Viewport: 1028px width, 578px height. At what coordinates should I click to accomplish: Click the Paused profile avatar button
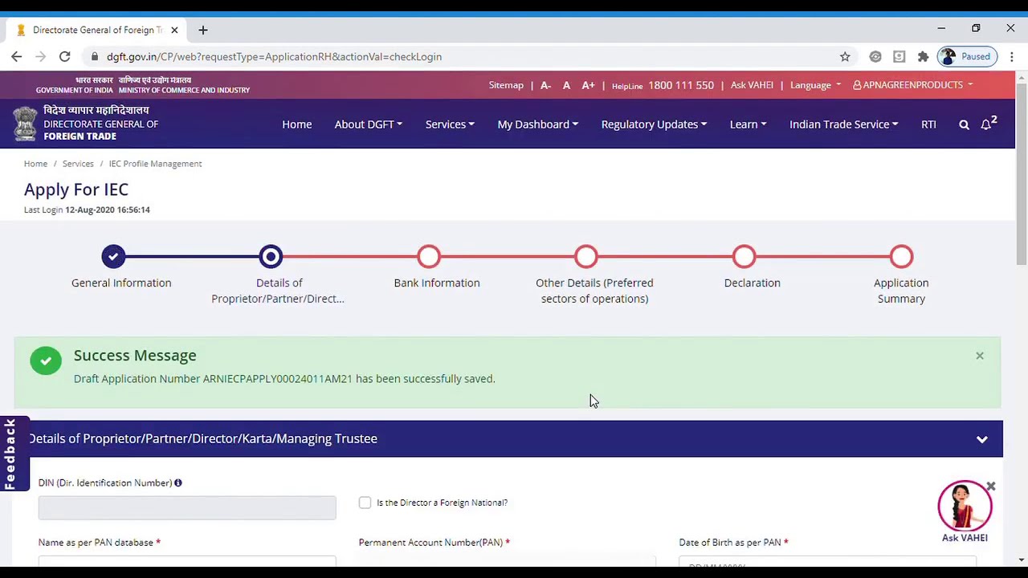[968, 56]
